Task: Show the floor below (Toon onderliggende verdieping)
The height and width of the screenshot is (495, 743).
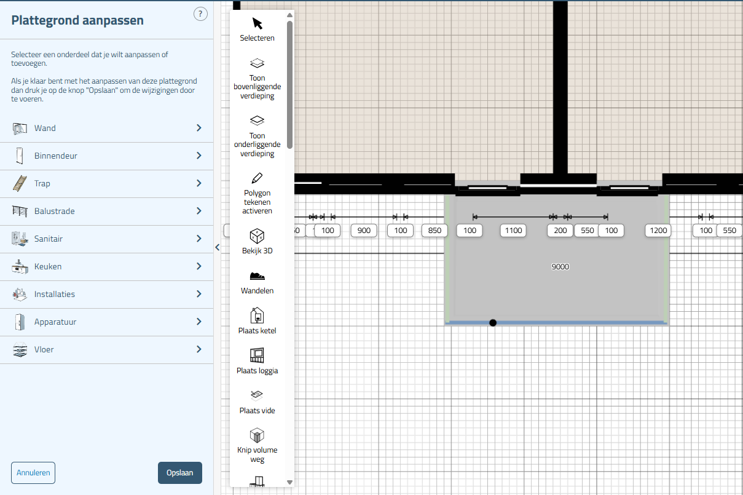Action: (x=257, y=137)
